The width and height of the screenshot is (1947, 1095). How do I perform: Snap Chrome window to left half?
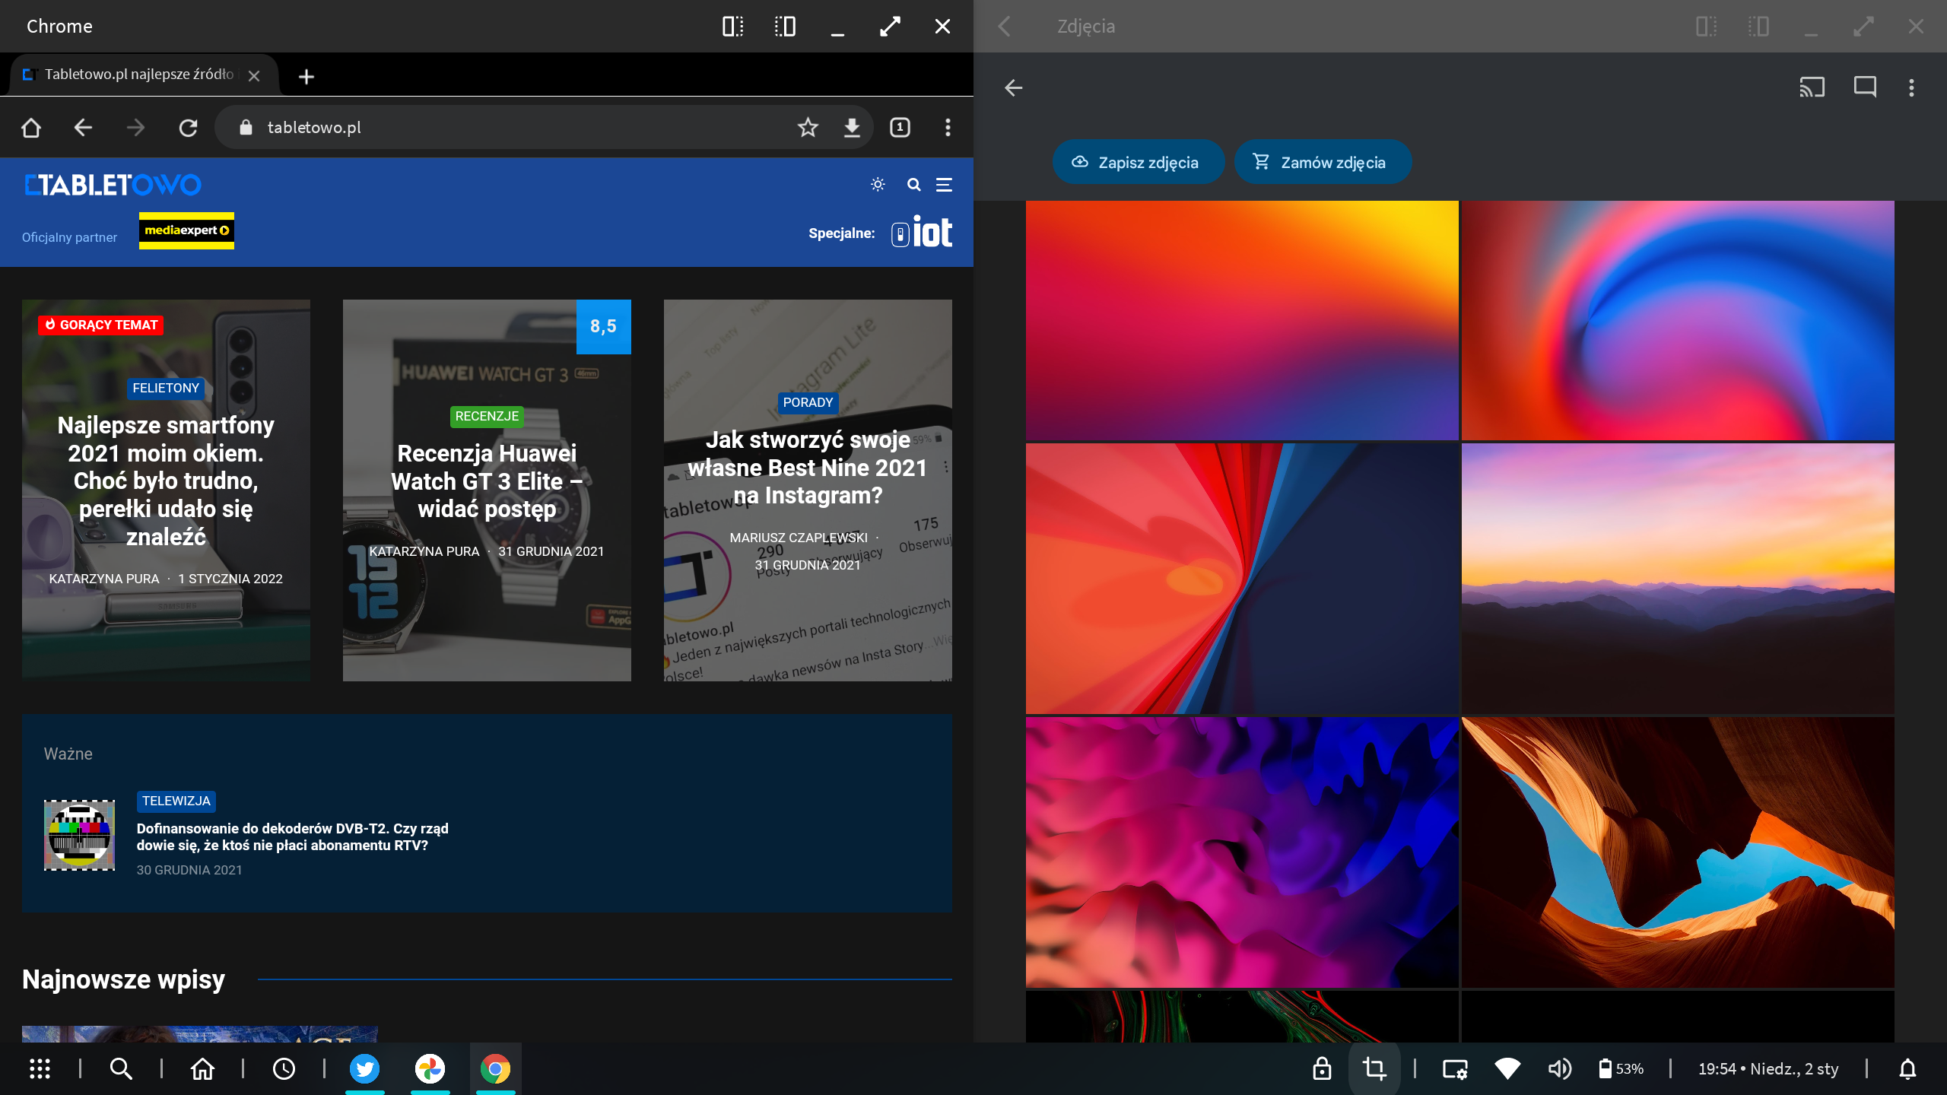coord(732,27)
